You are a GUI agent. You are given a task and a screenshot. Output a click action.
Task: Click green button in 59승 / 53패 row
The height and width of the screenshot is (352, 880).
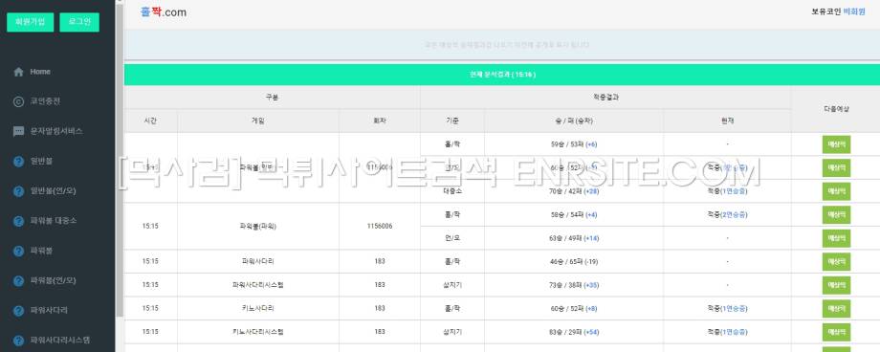point(836,144)
